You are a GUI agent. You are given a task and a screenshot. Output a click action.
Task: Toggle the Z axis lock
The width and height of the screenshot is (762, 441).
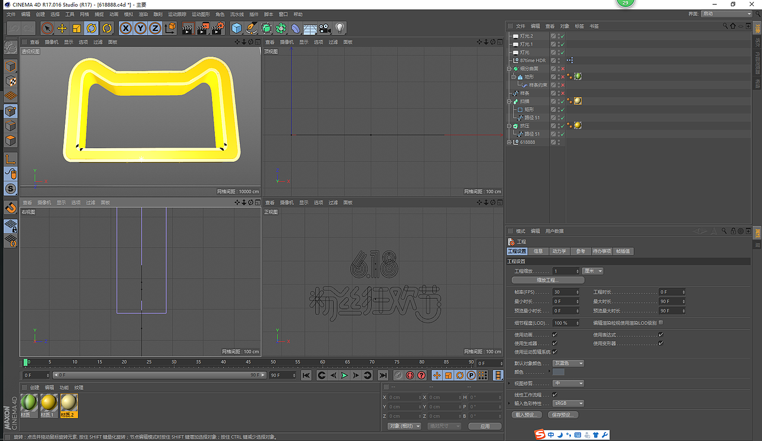155,28
